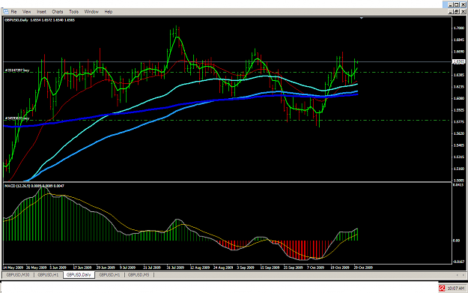The image size is (468, 293).
Task: Click the 1.6385 price scale value
Action: [459, 75]
